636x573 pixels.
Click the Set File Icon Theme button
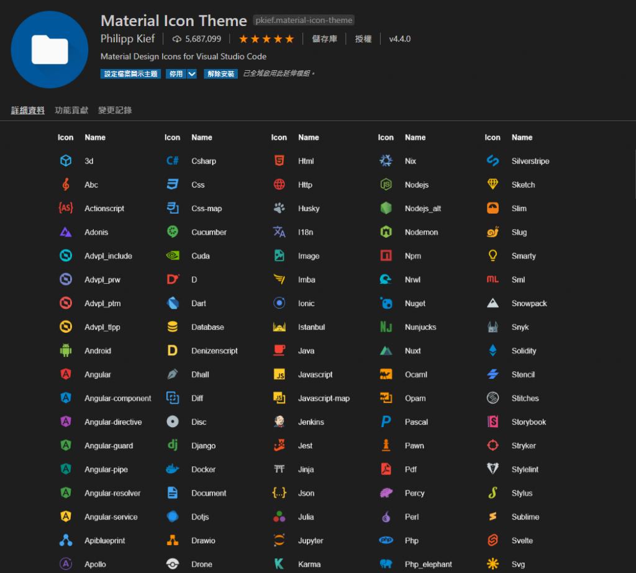point(130,74)
